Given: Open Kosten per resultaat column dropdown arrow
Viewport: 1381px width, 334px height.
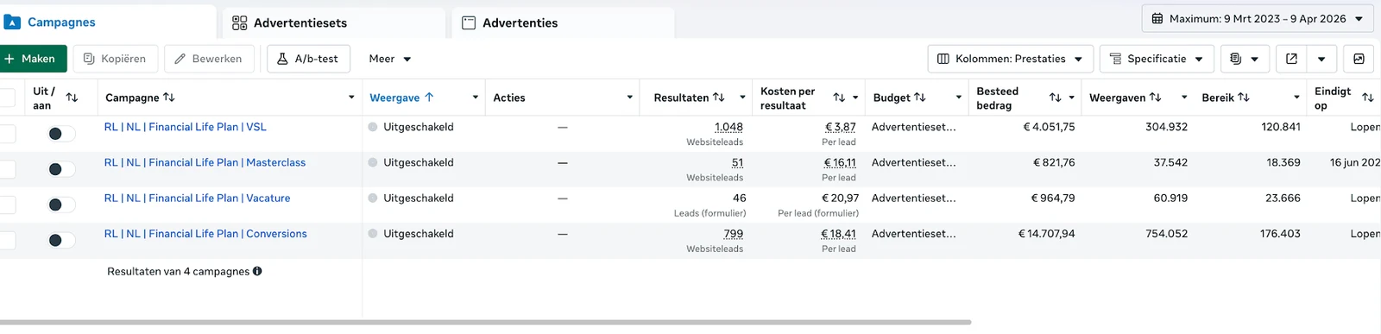Looking at the screenshot, I should click(855, 98).
